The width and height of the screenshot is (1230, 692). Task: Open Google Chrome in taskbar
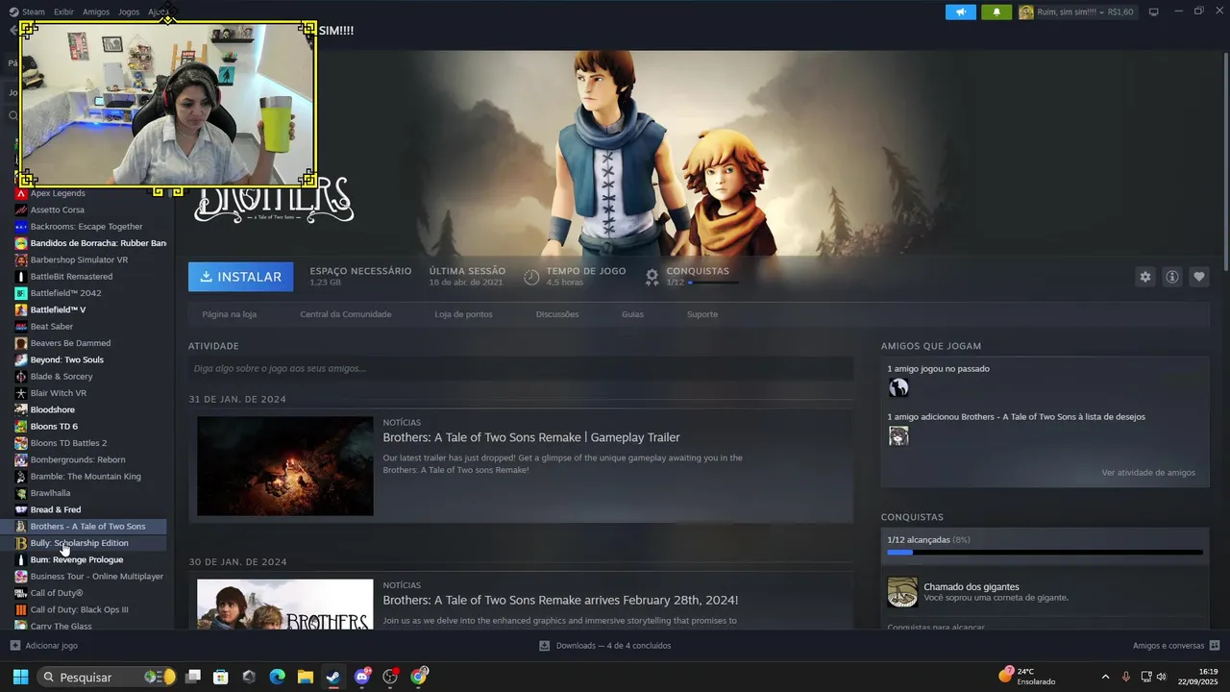[418, 677]
